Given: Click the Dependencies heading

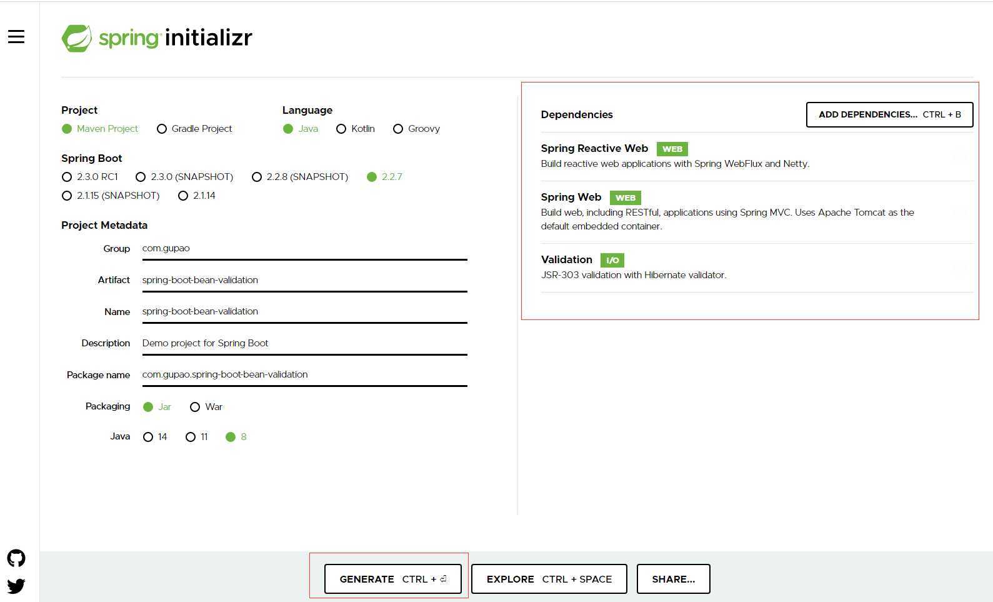Looking at the screenshot, I should [577, 114].
